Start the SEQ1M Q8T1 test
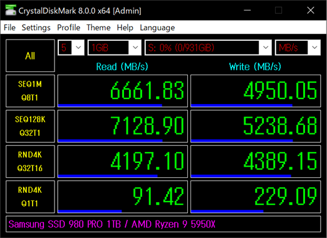 pos(30,91)
